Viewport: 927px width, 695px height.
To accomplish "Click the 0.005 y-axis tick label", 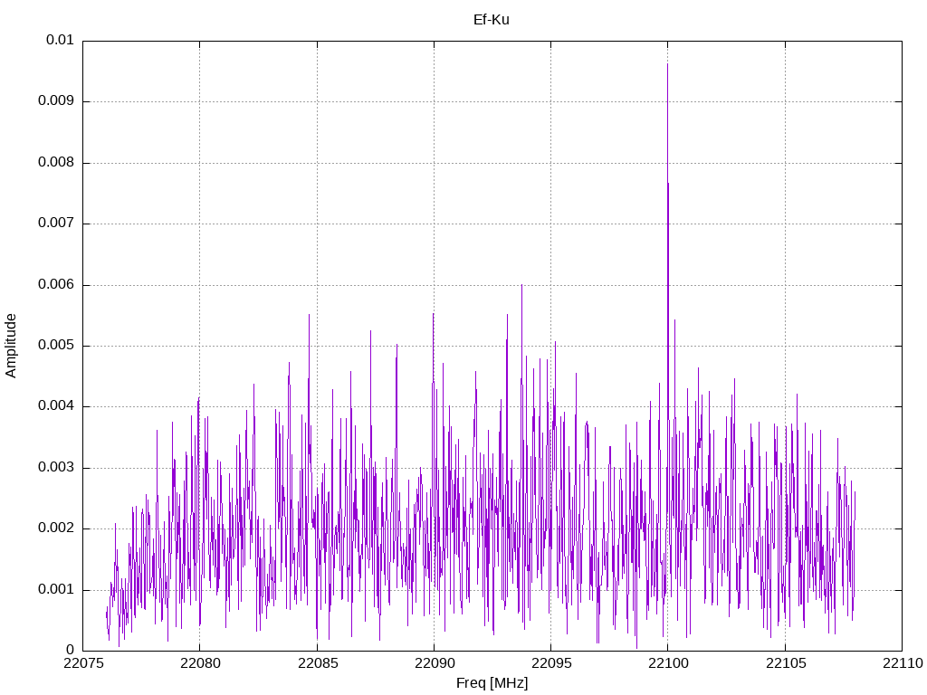I will [x=55, y=346].
